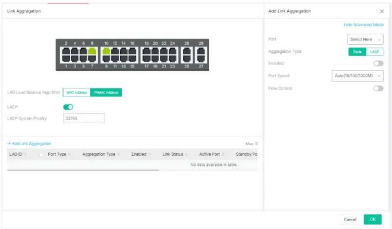Select port 21 on the switch panel

click(x=164, y=59)
